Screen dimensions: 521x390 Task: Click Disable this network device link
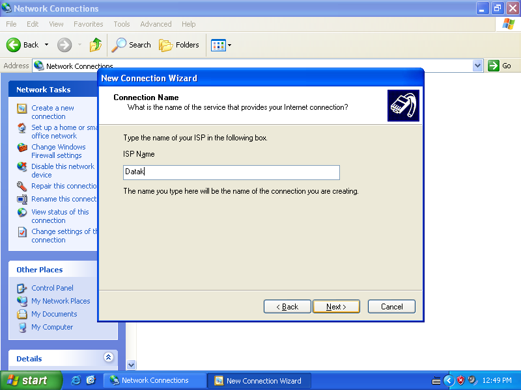(63, 170)
